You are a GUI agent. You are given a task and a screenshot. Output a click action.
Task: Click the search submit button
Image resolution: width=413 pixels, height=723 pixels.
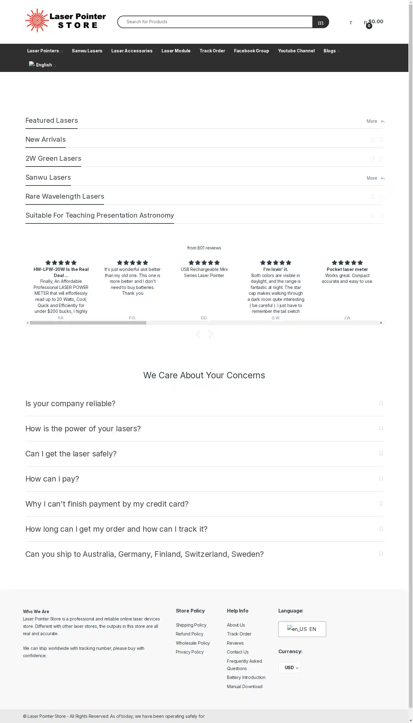(x=320, y=22)
